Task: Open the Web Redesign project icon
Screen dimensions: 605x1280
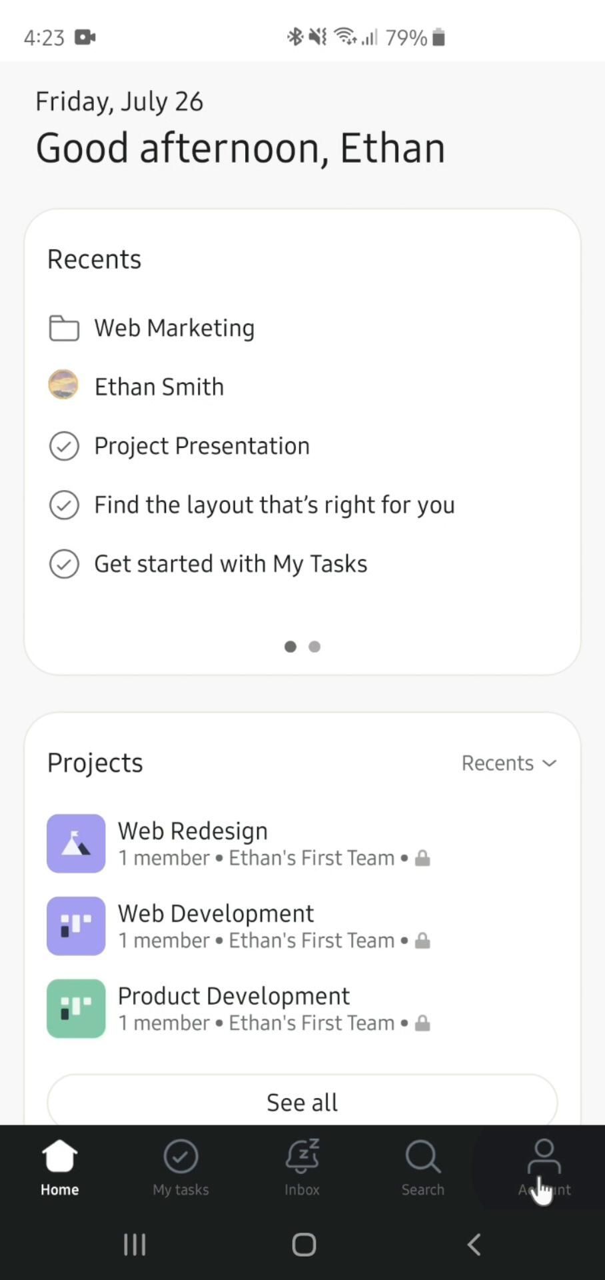Action: [x=76, y=843]
